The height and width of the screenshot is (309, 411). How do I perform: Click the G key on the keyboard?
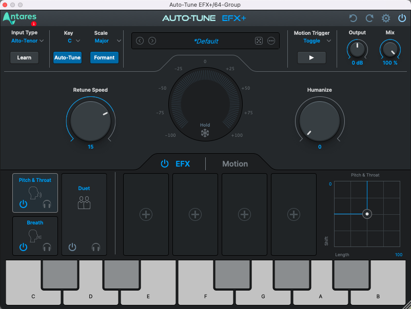click(x=263, y=296)
